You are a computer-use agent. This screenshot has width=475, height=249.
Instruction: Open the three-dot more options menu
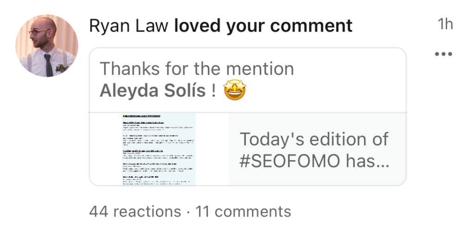(x=443, y=55)
